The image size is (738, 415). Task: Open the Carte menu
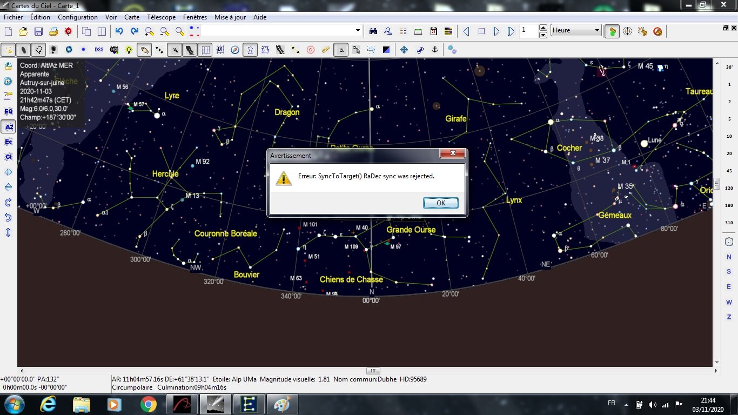point(132,17)
